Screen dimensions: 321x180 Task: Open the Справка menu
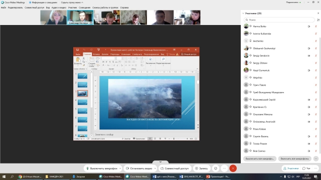pos(124,7)
